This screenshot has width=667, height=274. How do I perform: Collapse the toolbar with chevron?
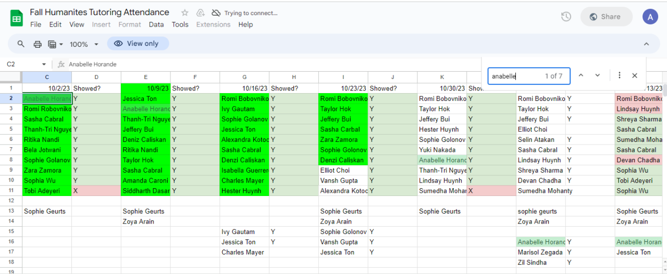point(646,44)
